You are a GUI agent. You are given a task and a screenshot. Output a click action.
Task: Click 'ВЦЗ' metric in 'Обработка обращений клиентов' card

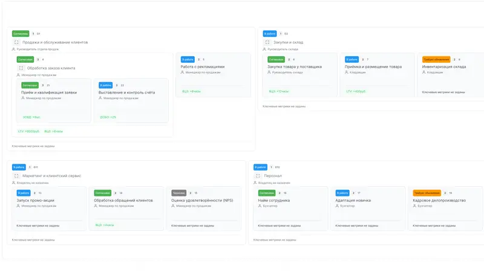click(105, 225)
